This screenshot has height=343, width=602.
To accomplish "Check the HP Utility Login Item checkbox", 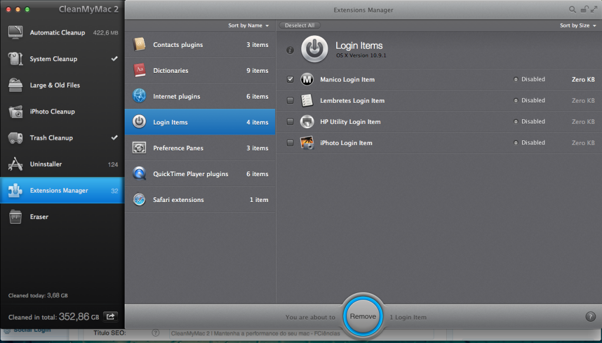I will (x=290, y=122).
